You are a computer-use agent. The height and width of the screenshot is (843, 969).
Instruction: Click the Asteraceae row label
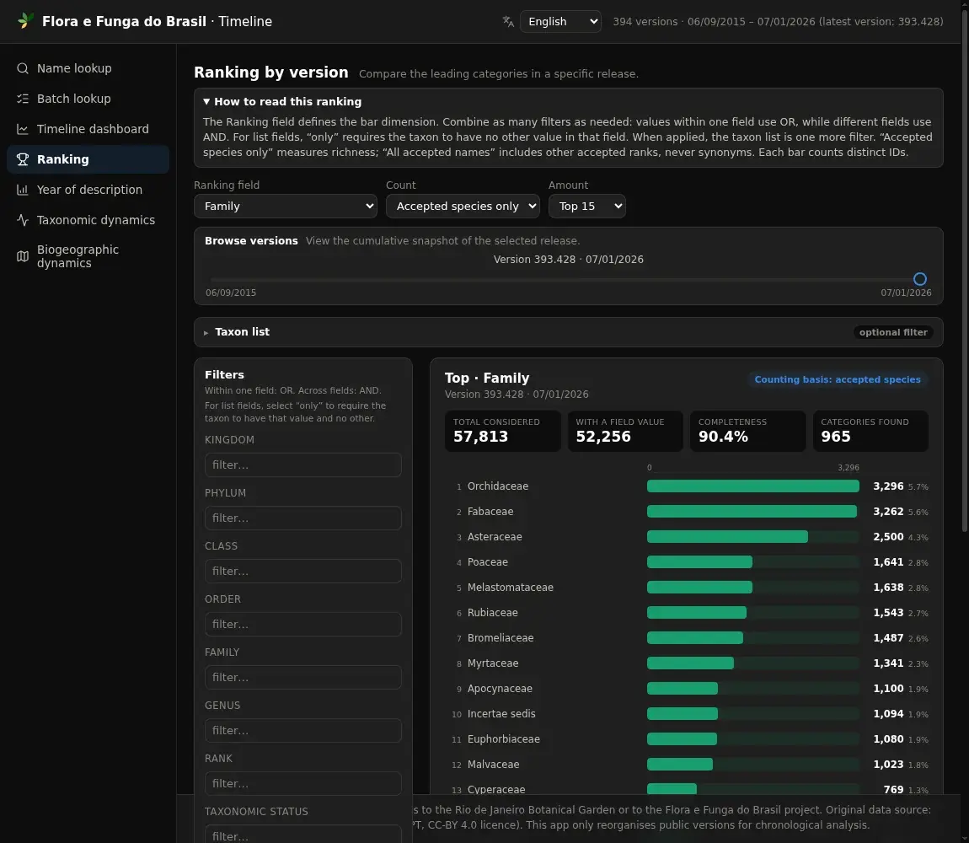pyautogui.click(x=495, y=537)
